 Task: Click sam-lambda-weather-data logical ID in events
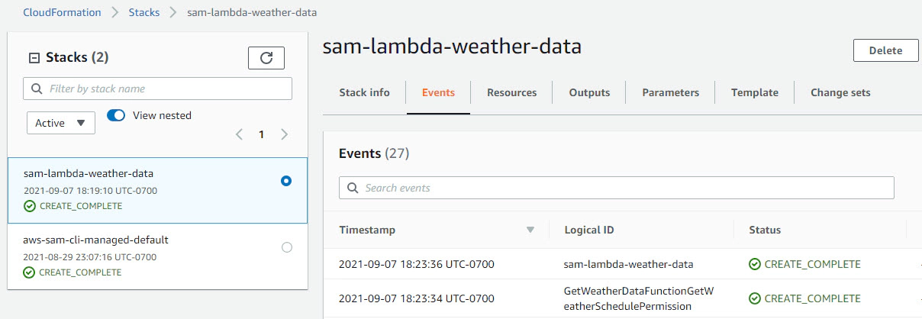click(x=628, y=265)
